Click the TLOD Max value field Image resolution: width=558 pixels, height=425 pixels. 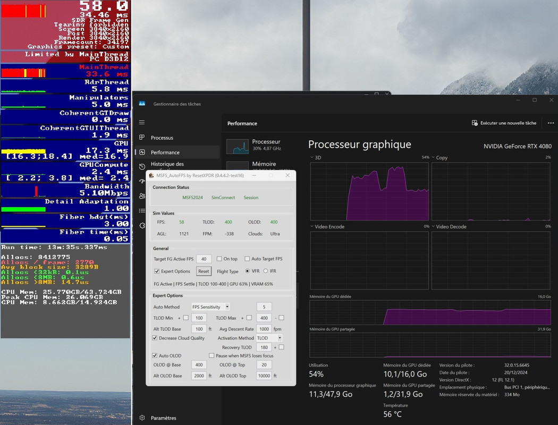(x=264, y=318)
